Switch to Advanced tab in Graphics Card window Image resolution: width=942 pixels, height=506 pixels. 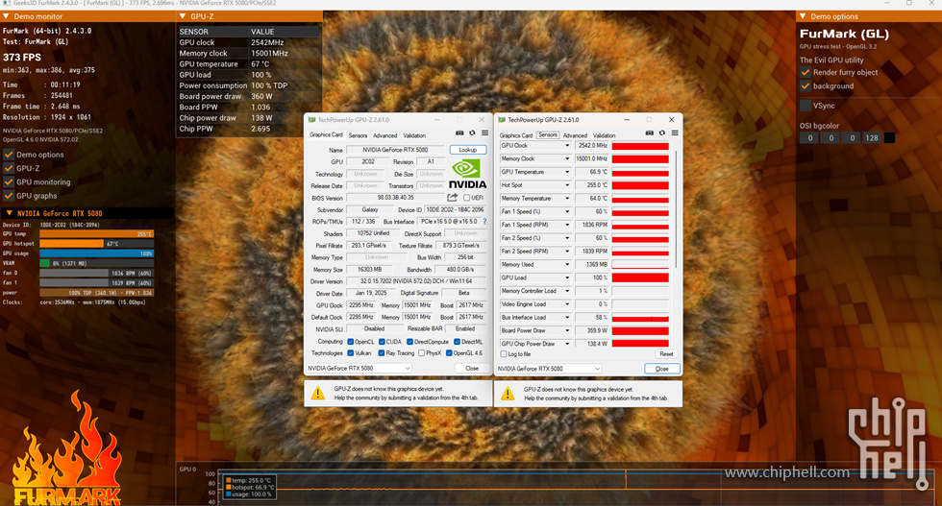385,135
